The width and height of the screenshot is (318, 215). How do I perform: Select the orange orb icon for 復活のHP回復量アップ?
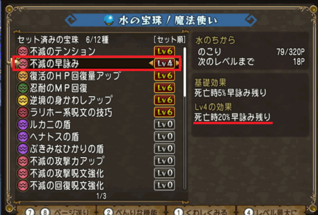point(23,76)
